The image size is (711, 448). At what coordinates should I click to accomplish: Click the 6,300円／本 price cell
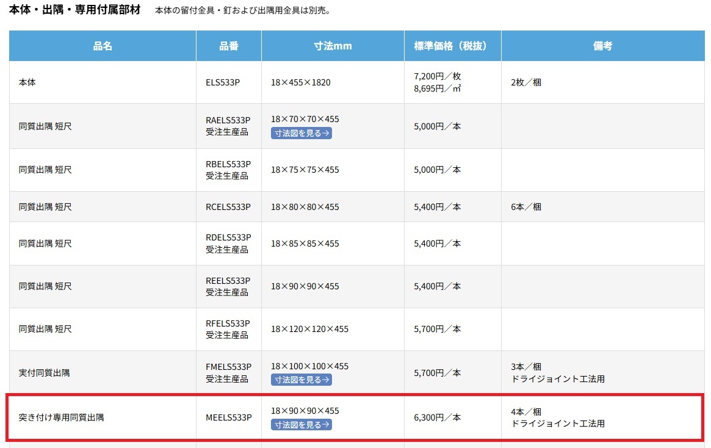(437, 418)
